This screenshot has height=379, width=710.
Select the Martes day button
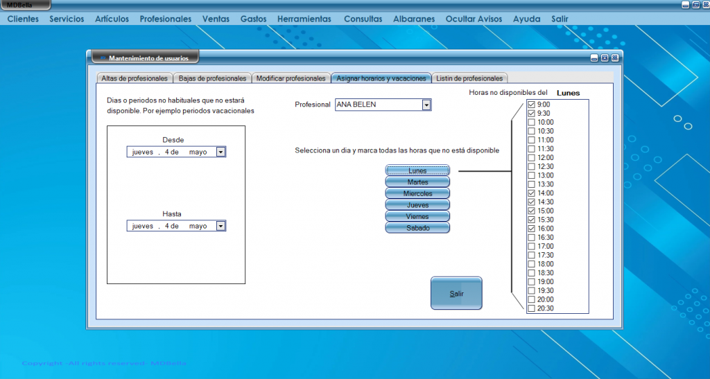pos(417,182)
